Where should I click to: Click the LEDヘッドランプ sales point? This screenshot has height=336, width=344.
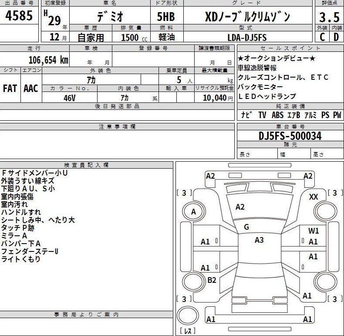point(267,96)
